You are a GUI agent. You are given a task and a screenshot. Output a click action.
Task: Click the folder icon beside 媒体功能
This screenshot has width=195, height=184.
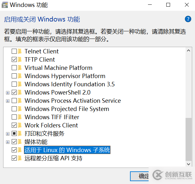tap(20, 142)
